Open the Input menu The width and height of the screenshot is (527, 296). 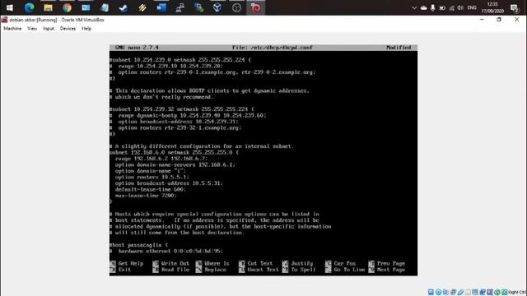click(49, 29)
